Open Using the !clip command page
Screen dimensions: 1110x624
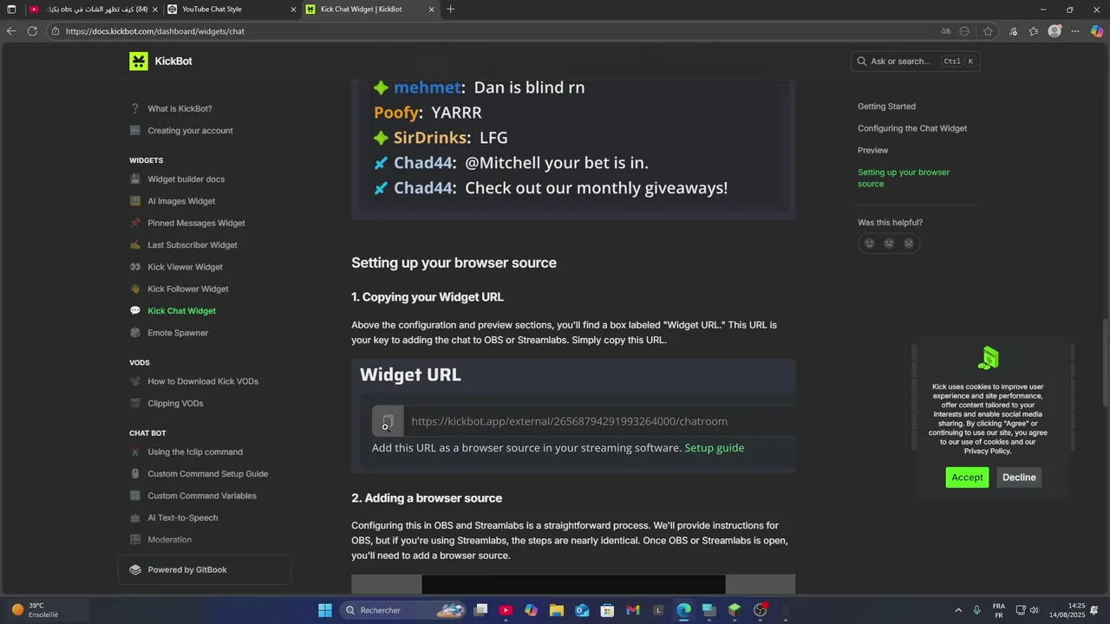[x=195, y=452]
